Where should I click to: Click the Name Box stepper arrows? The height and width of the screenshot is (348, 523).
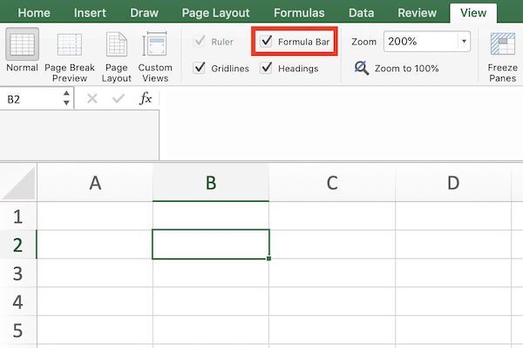(x=66, y=98)
